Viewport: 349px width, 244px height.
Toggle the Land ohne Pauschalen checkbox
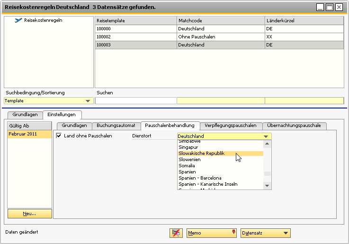[x=59, y=136]
